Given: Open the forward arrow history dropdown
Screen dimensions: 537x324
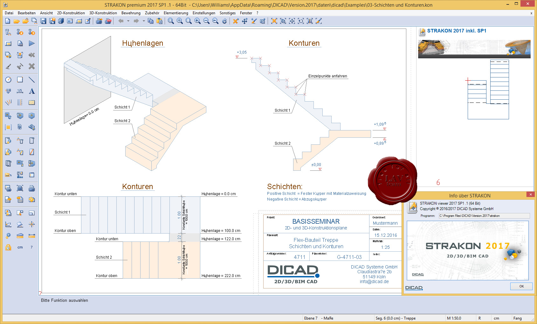Looking at the screenshot, I should click(143, 21).
